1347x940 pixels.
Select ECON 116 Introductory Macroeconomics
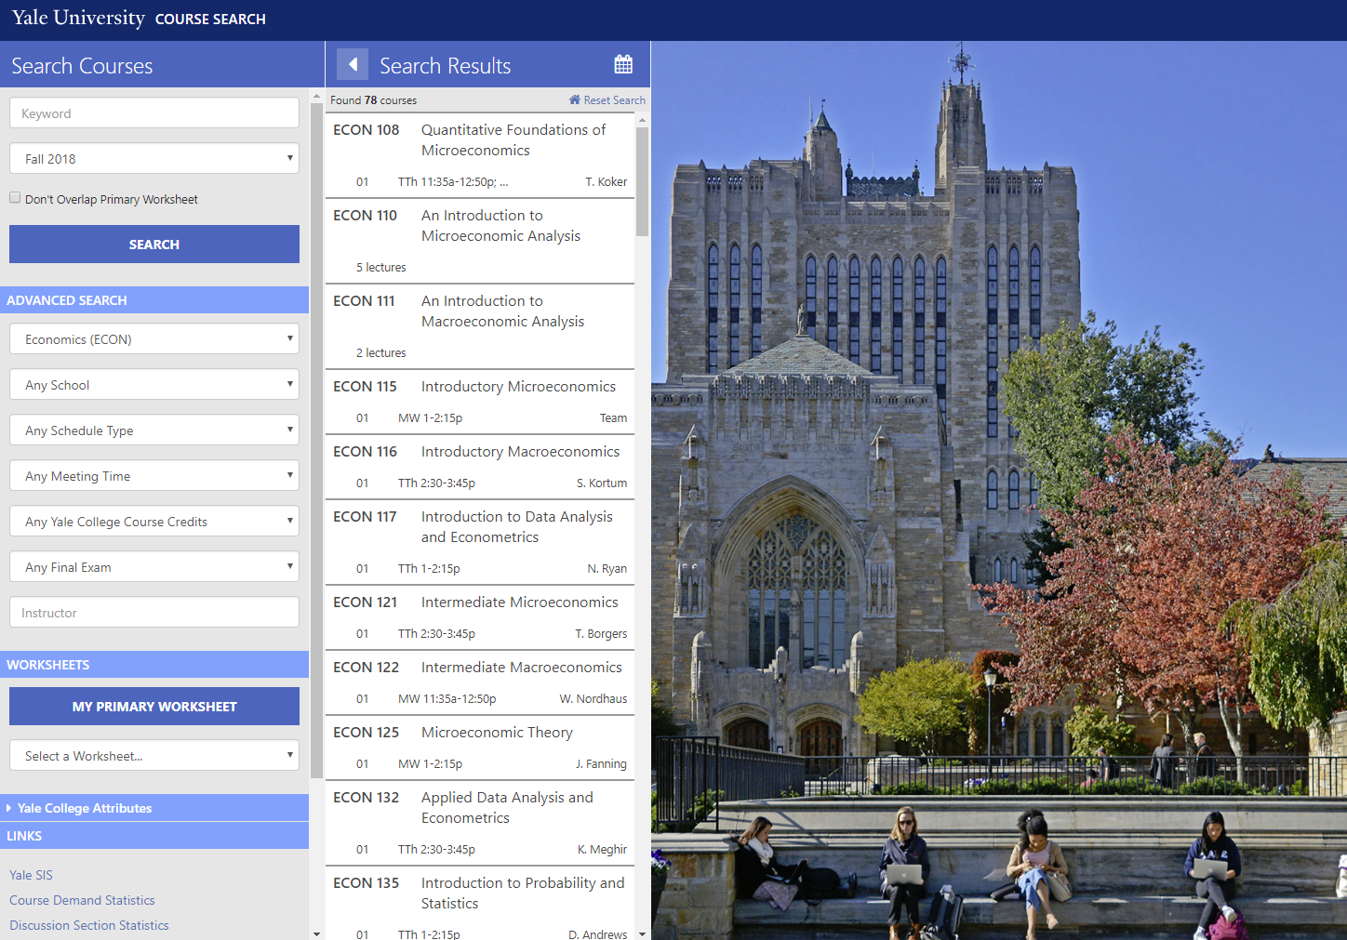click(480, 467)
